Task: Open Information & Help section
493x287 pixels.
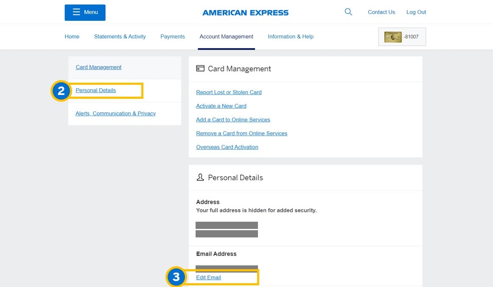Action: [290, 36]
